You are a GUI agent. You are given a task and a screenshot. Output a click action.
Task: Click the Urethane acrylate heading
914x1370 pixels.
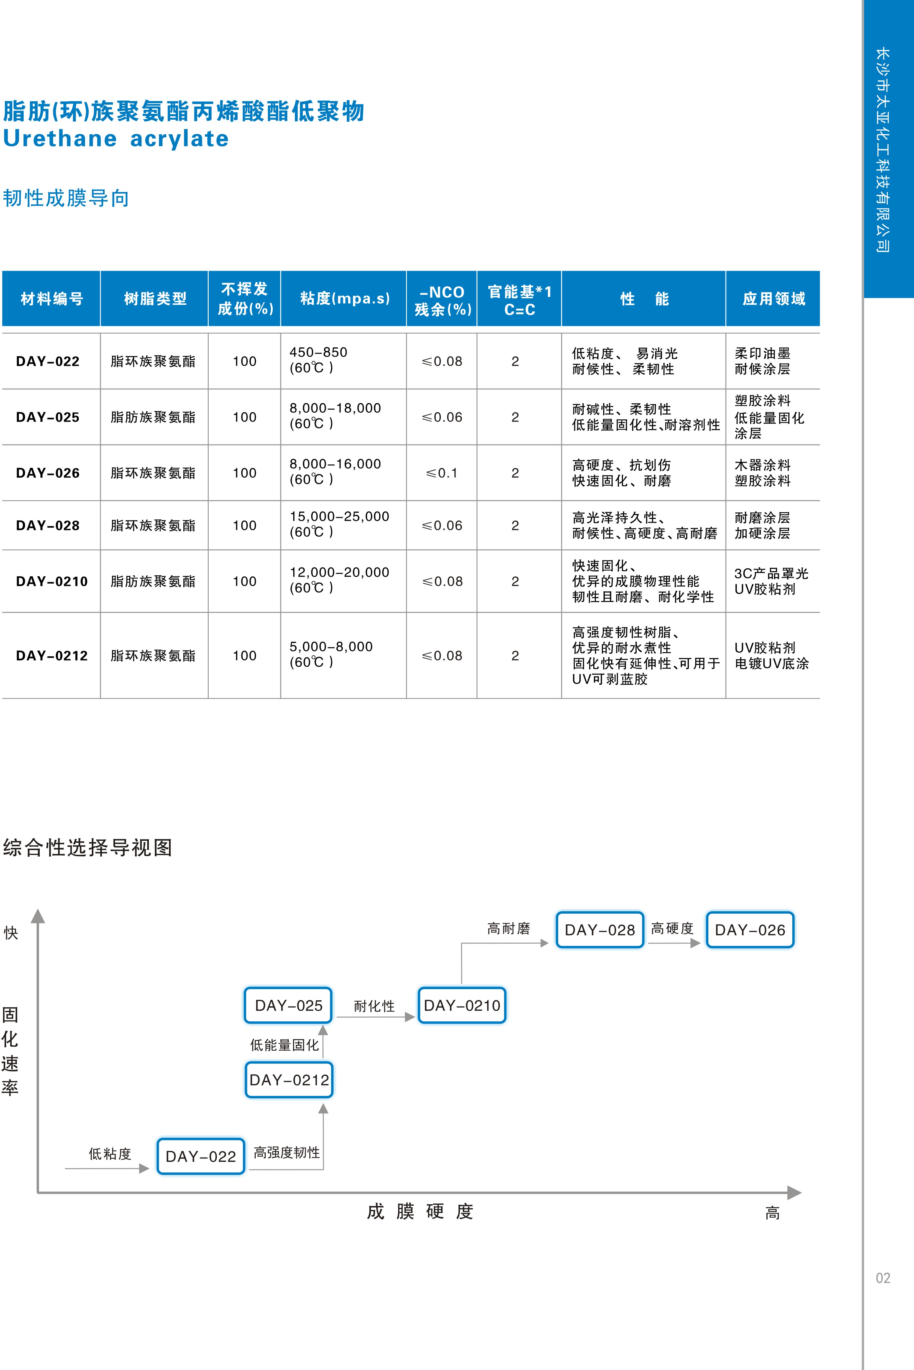pyautogui.click(x=116, y=139)
